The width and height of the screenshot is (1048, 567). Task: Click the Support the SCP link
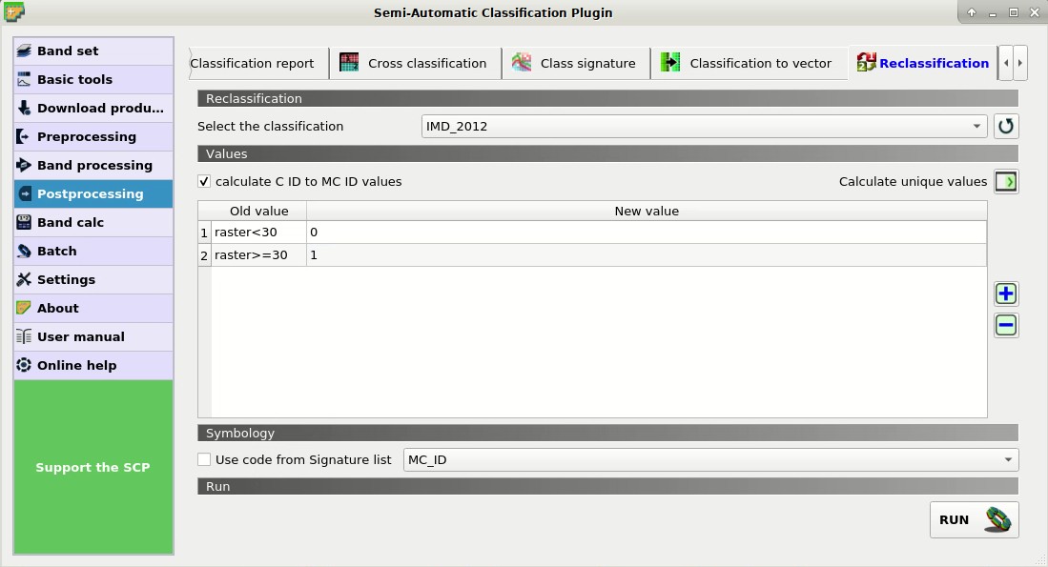tap(92, 468)
